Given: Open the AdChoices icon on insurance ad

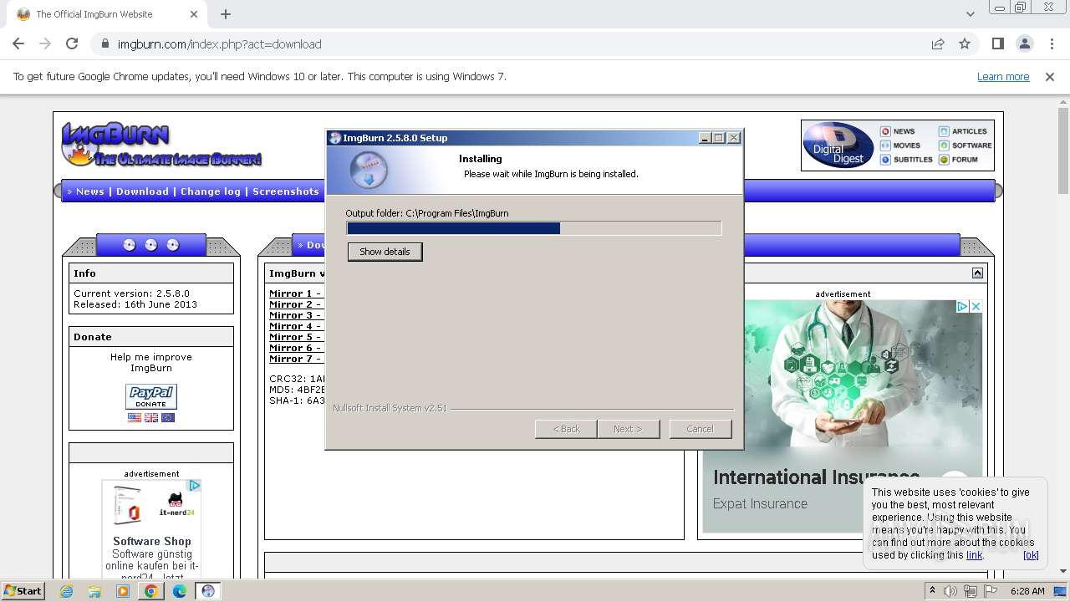Looking at the screenshot, I should [x=962, y=307].
